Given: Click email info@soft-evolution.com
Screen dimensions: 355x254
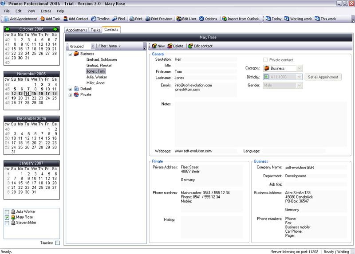Looking at the screenshot, I should coord(193,85).
